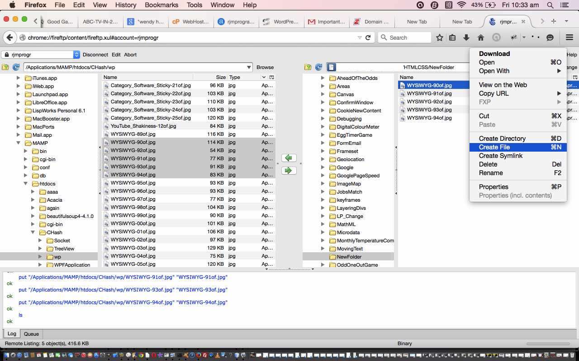Click the Firefox home icon
Screen dimensions: 579x361
click(481, 38)
